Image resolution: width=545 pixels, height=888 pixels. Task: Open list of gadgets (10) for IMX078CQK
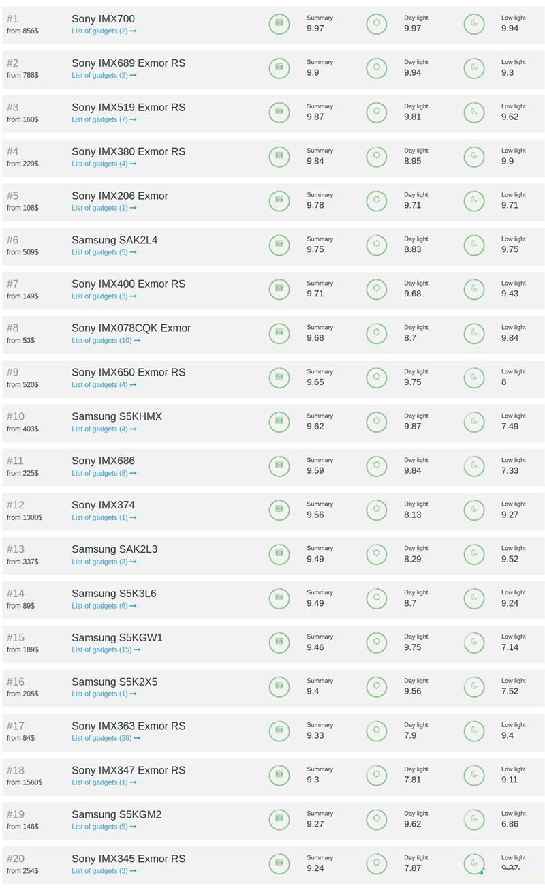(x=106, y=341)
